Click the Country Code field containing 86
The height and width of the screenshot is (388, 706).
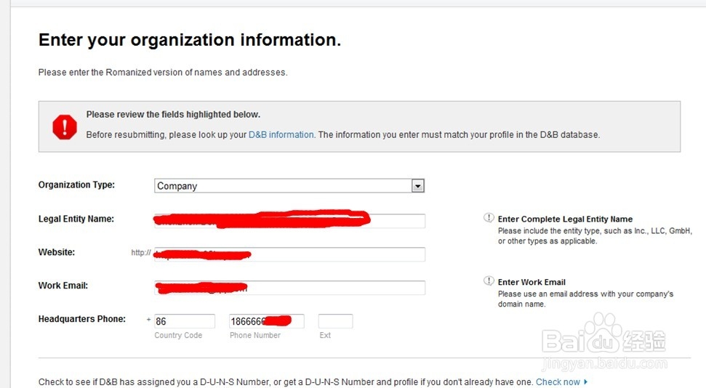pos(184,321)
